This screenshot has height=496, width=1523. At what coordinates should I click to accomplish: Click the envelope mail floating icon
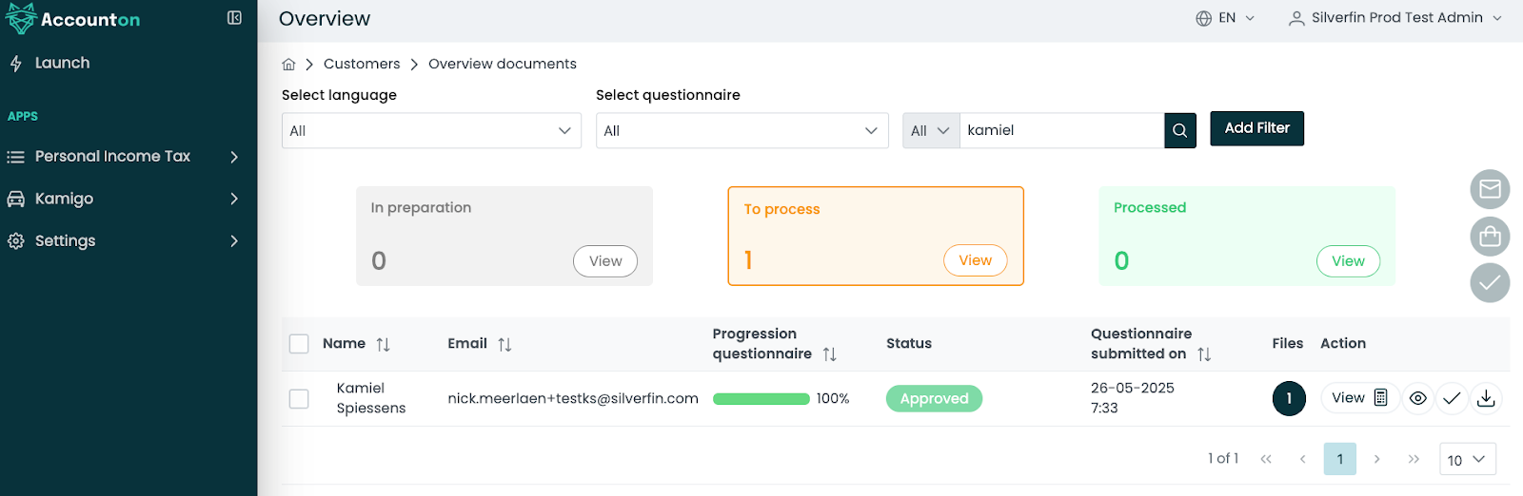1490,189
